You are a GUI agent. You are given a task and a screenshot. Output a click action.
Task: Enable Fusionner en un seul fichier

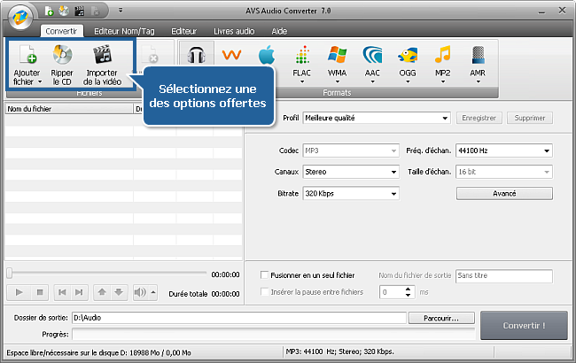click(264, 275)
